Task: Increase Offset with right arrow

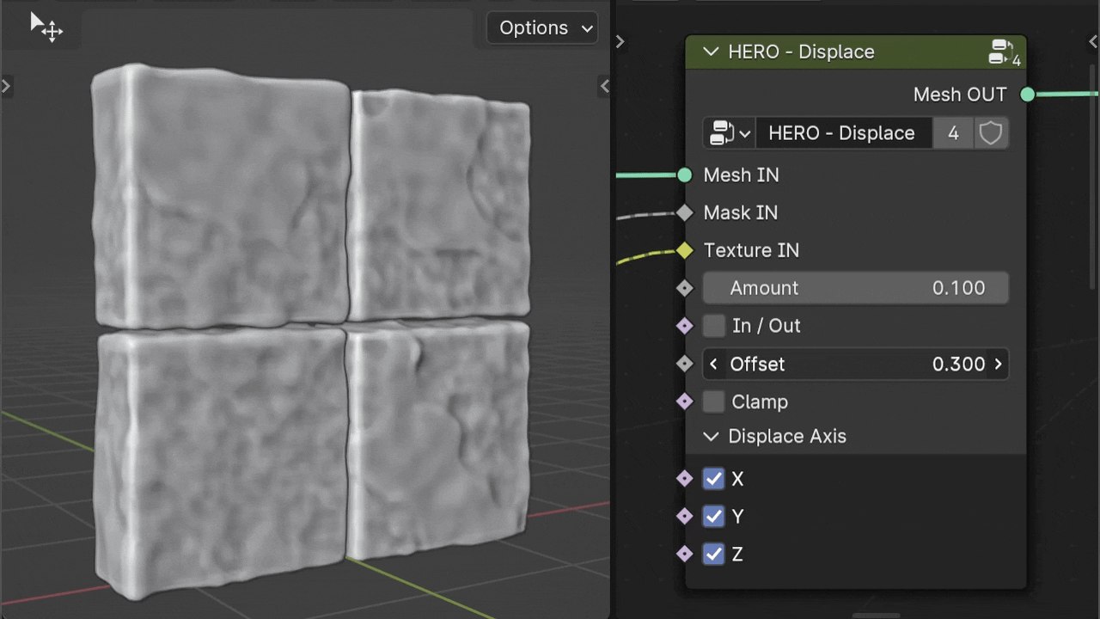Action: tap(998, 364)
